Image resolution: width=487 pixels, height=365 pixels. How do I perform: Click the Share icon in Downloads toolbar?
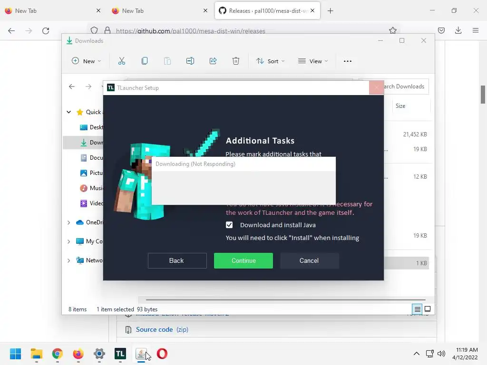coord(213,61)
